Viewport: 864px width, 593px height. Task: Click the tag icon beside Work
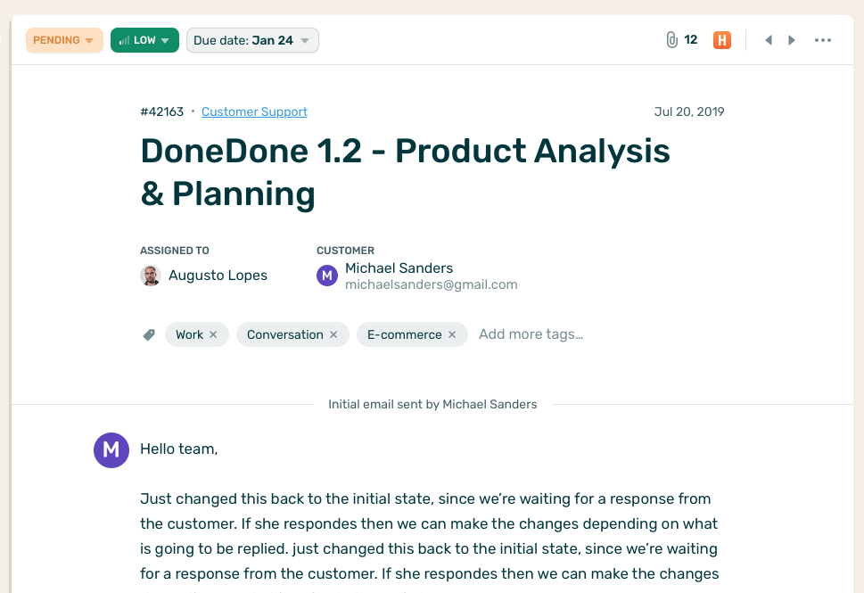[149, 335]
